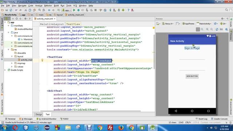Click the RelativeLayout breadcrumb
233x131 pixels.
click(x=52, y=24)
